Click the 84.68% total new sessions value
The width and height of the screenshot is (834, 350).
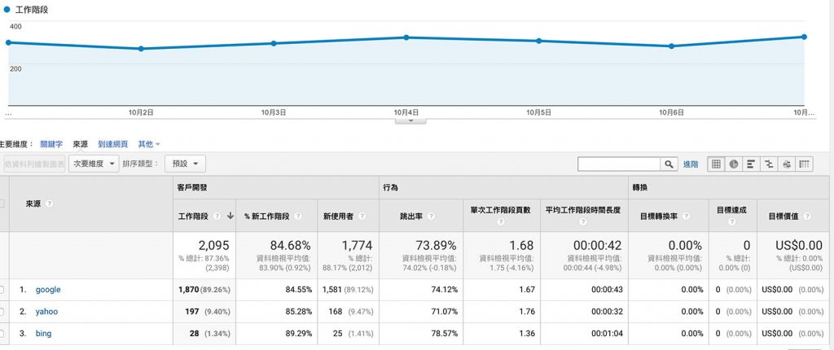click(291, 245)
